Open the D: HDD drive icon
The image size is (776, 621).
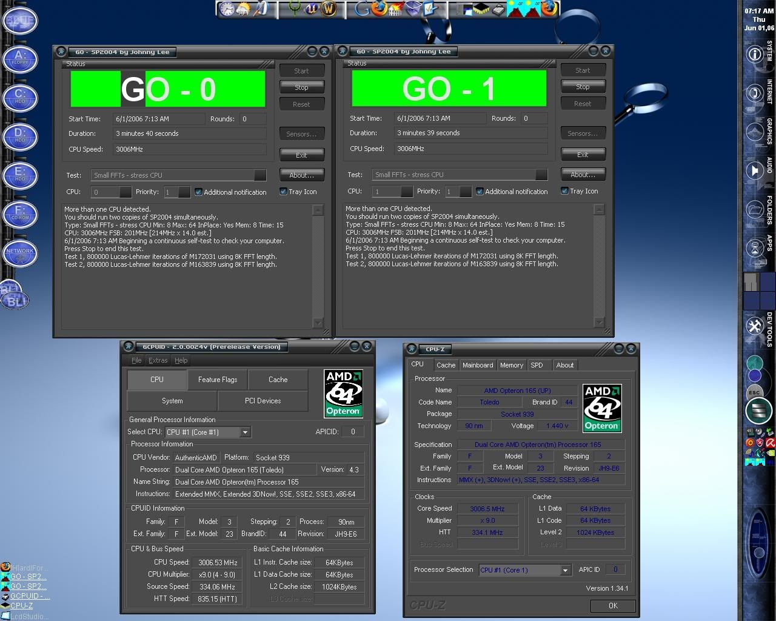point(20,136)
